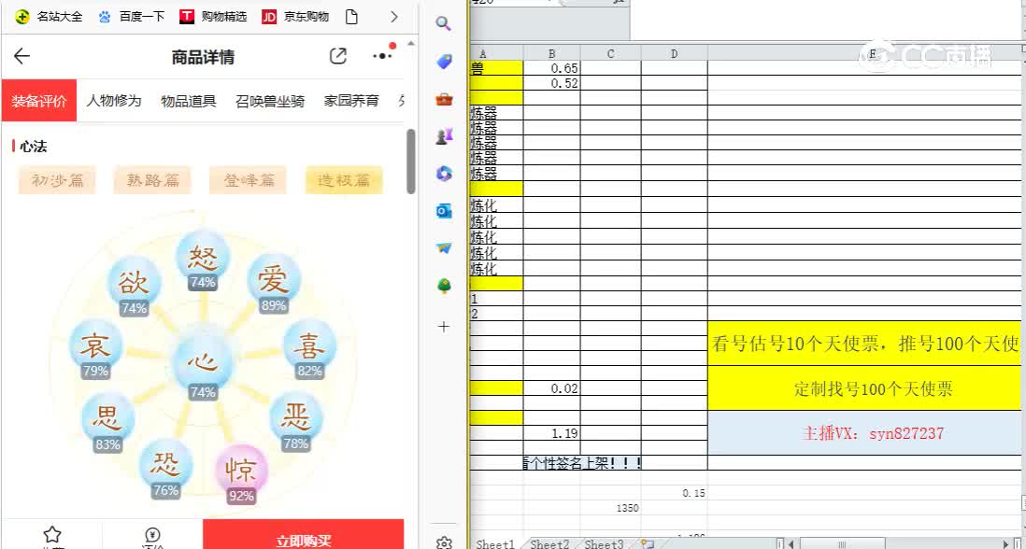
Task: Select column C header in spreadsheet
Action: pos(610,53)
